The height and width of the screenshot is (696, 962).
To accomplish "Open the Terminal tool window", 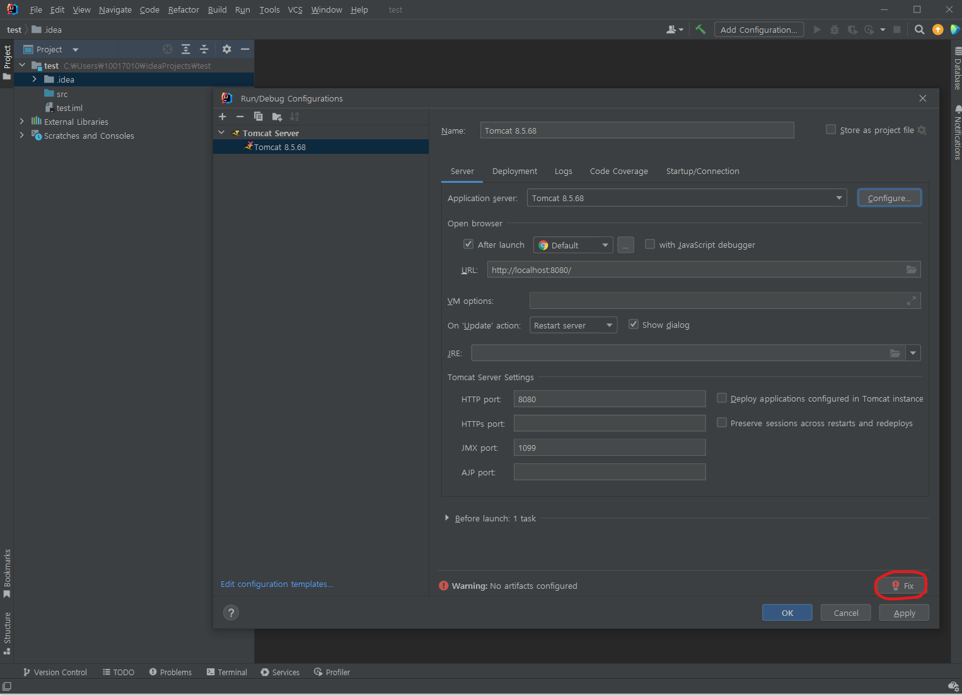I will click(x=227, y=672).
